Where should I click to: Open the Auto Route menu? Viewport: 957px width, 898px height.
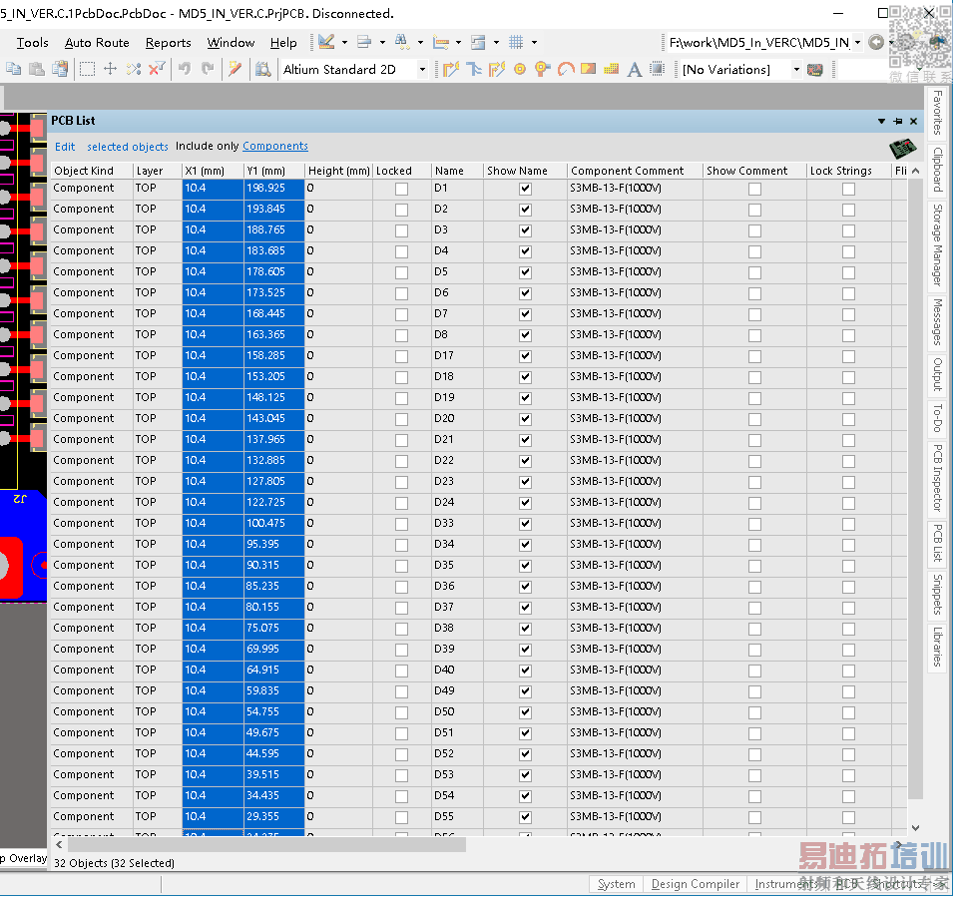tap(97, 43)
